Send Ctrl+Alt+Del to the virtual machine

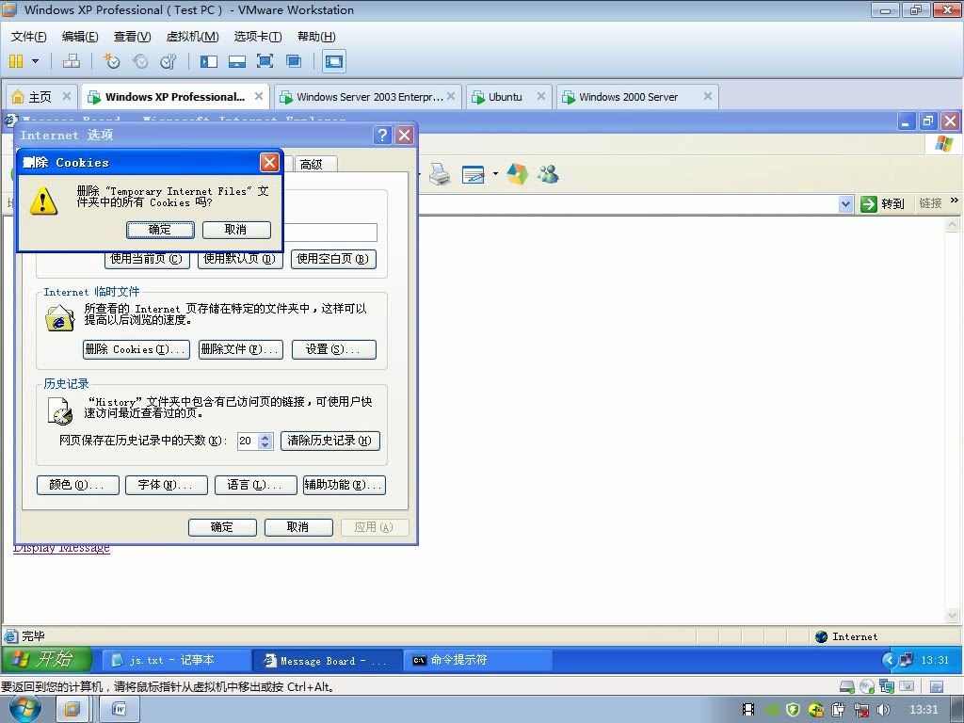click(x=72, y=61)
